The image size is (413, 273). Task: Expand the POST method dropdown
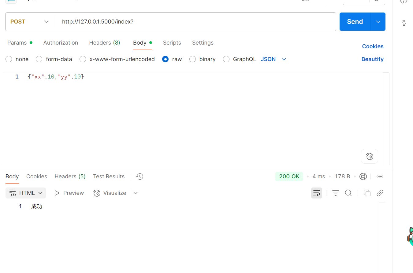pyautogui.click(x=30, y=22)
